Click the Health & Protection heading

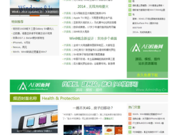[x=61, y=98]
